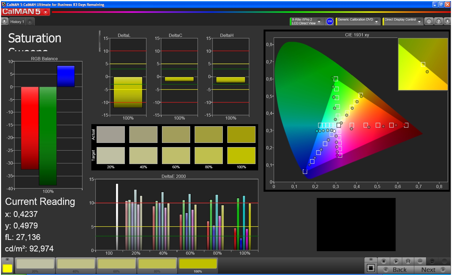The width and height of the screenshot is (452, 275).
Task: Click the Next navigation button
Action: tap(432, 270)
